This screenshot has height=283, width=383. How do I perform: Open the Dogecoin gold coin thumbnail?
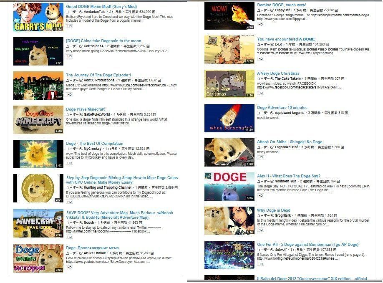(38, 188)
